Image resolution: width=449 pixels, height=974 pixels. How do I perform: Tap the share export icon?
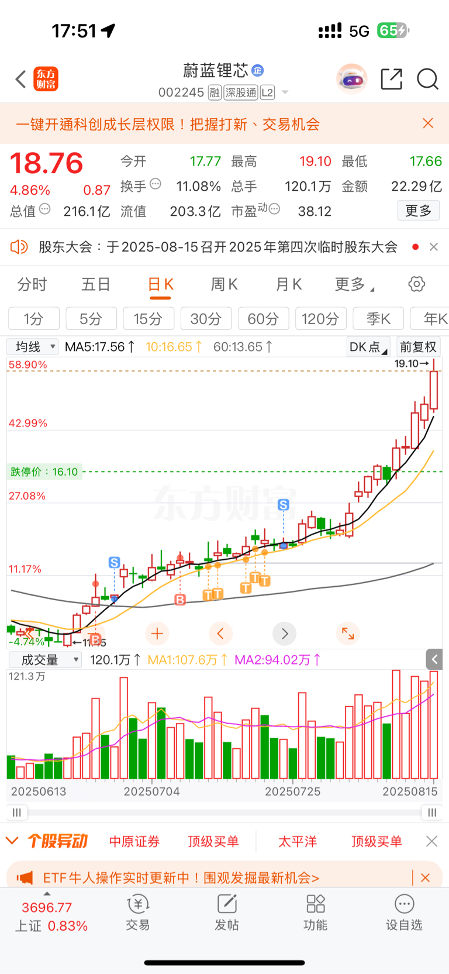click(x=391, y=79)
